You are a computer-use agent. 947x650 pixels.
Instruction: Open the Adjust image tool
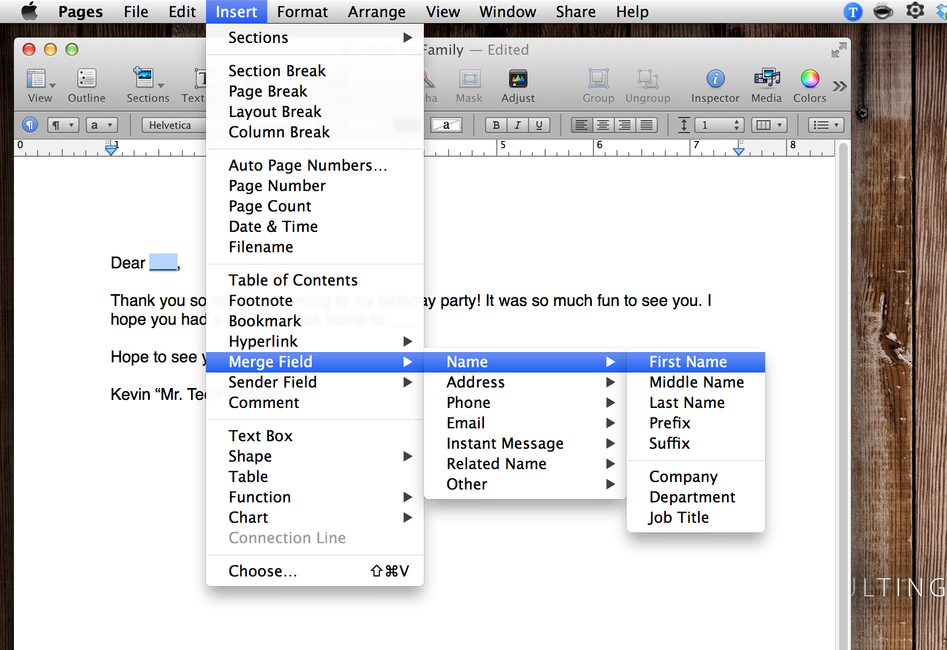[x=518, y=85]
